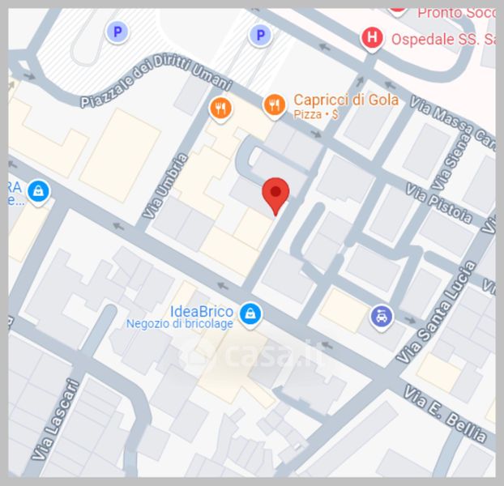
Task: Select the hospital H icon
Action: click(x=372, y=39)
